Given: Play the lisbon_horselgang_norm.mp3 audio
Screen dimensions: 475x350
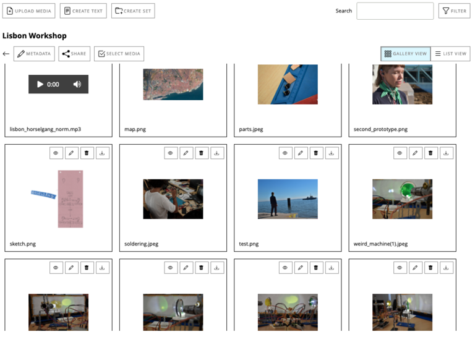Looking at the screenshot, I should pyautogui.click(x=40, y=84).
